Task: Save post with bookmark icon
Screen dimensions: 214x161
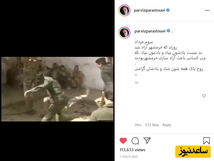Action: 207,141
